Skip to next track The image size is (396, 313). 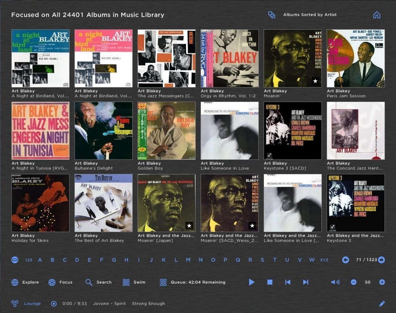tap(306, 282)
